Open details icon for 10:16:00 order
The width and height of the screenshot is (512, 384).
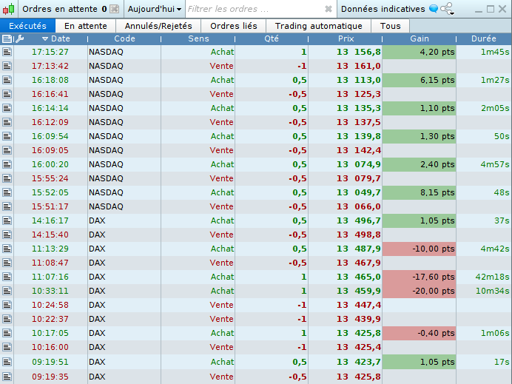click(x=7, y=347)
